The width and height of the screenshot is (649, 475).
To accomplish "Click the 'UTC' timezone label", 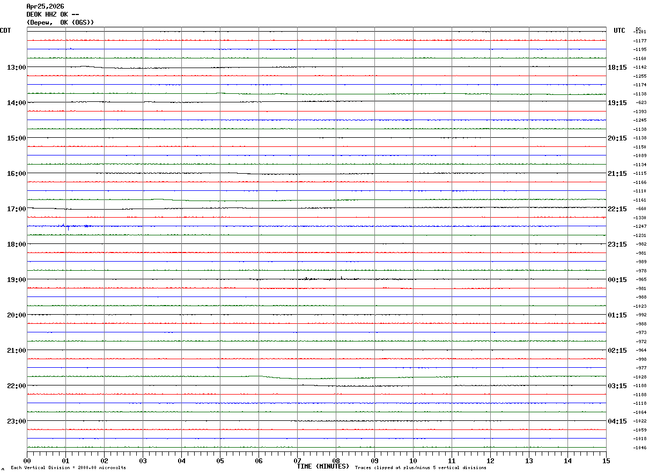I will click(619, 31).
